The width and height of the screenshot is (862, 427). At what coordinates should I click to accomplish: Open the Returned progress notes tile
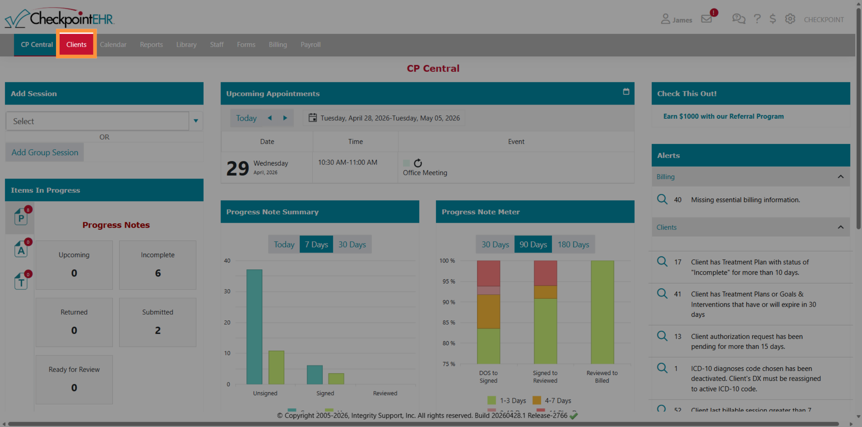point(74,322)
